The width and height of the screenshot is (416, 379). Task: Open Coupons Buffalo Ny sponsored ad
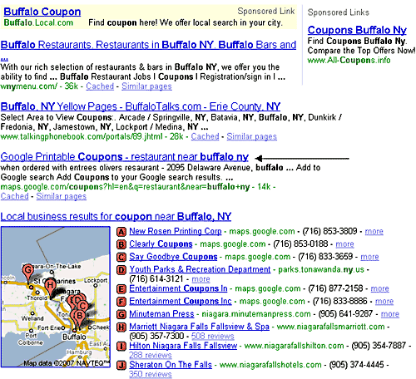tap(357, 30)
